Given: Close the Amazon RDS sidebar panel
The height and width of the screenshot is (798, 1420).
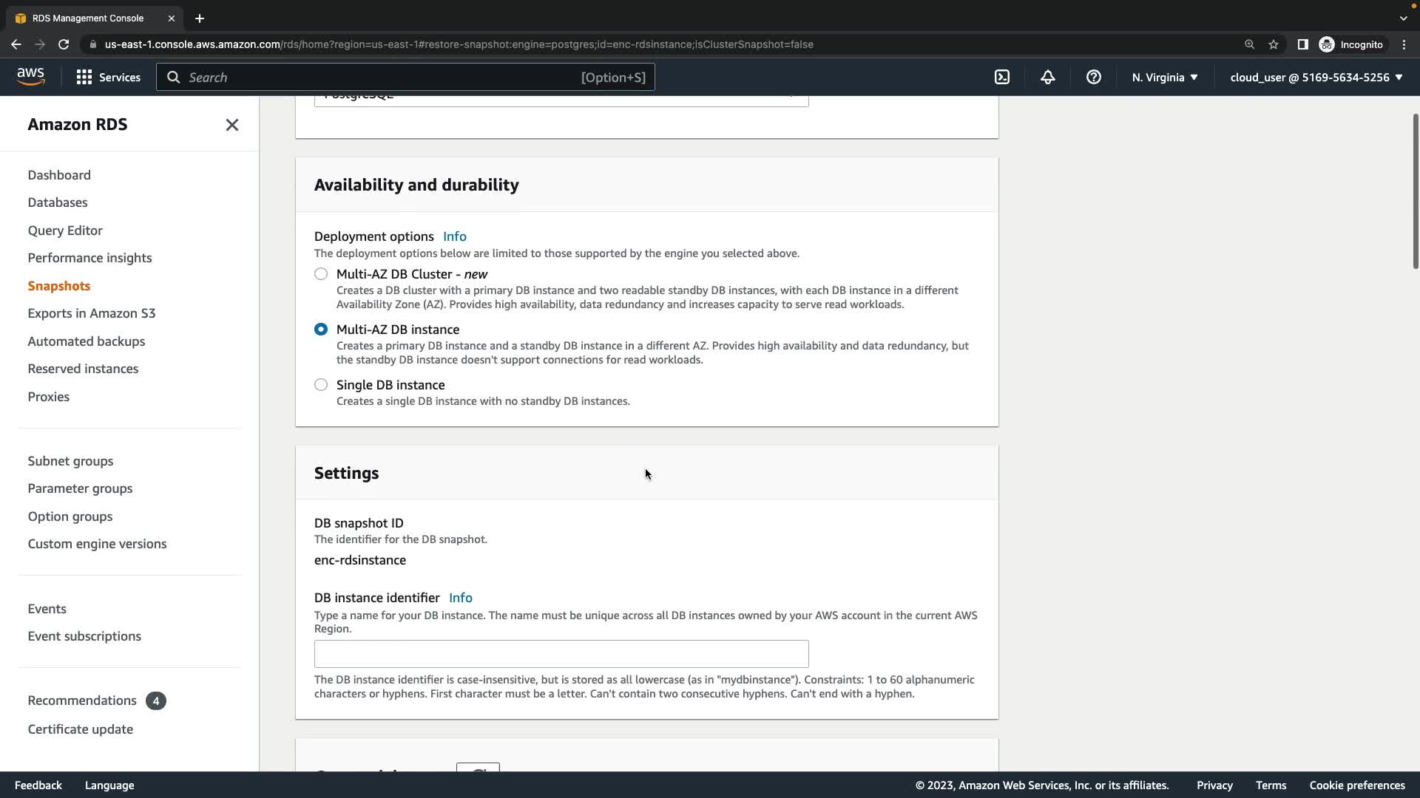Looking at the screenshot, I should coord(231,125).
